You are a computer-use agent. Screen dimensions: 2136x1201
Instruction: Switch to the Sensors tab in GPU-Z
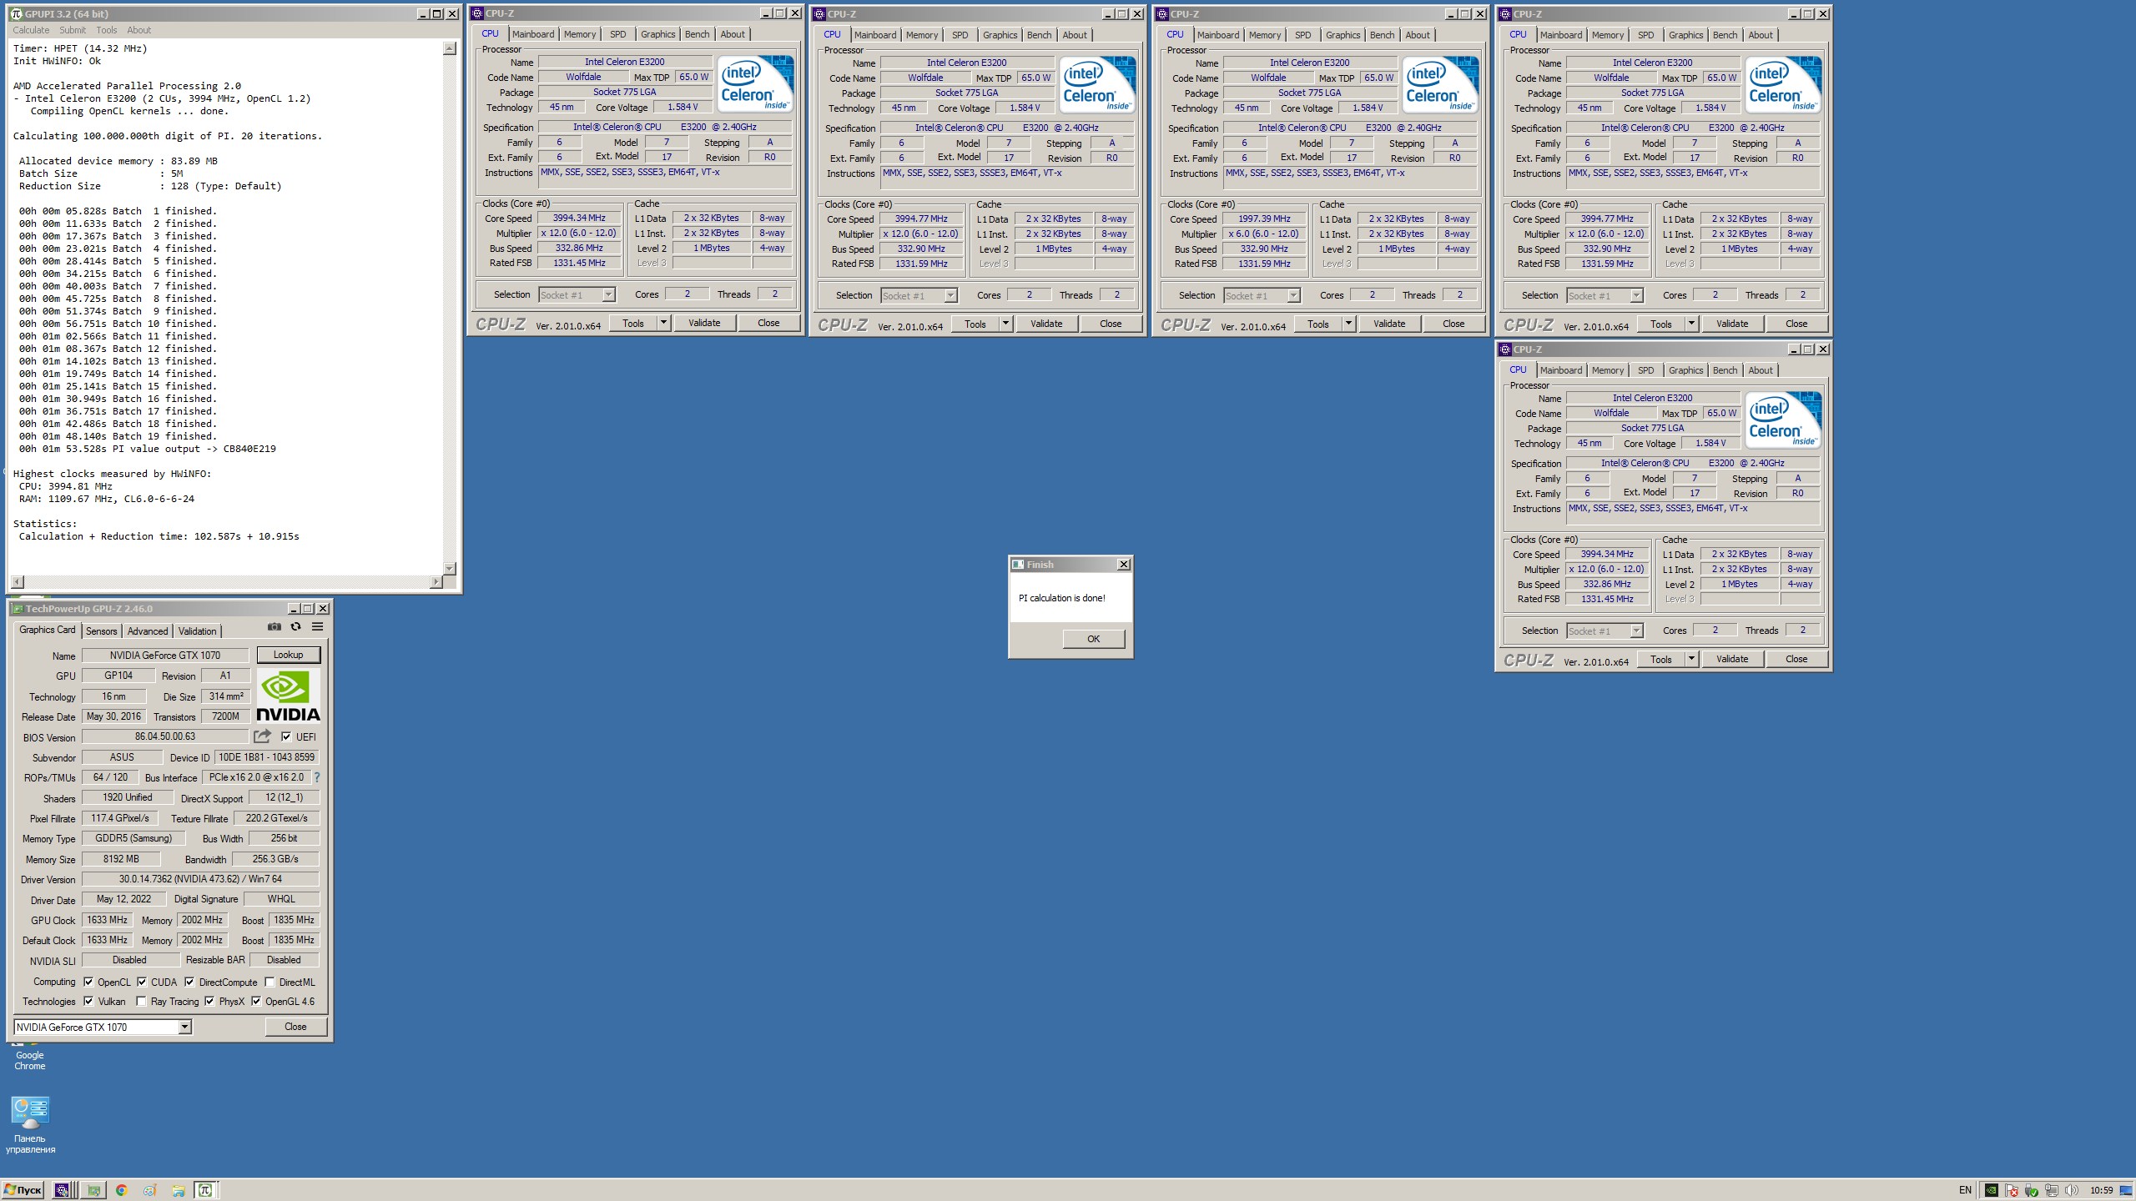point(101,631)
